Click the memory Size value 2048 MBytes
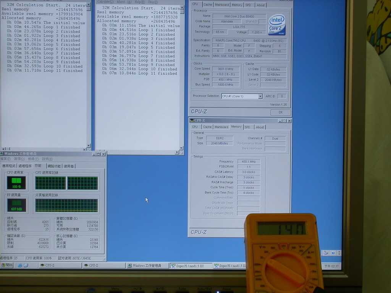Viewport: 391px width, 293px height. pos(220,143)
